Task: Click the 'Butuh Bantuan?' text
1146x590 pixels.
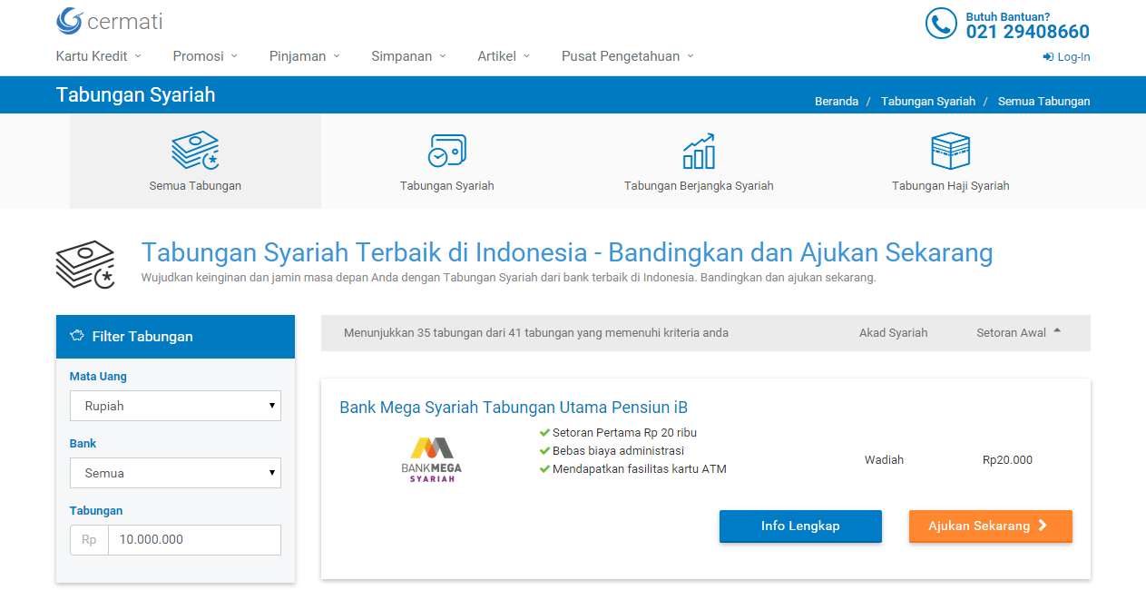Action: click(x=1008, y=16)
